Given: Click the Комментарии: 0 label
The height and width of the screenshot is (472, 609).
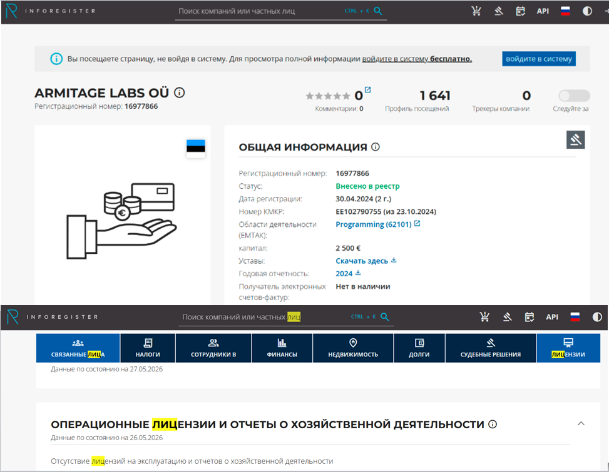Looking at the screenshot, I should point(339,109).
